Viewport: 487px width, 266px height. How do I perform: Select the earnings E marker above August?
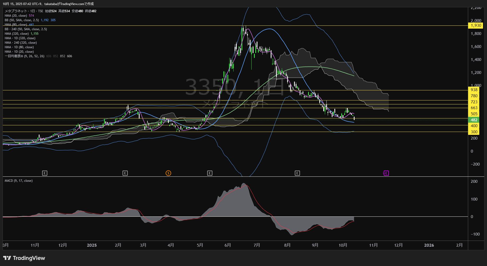[297, 173]
